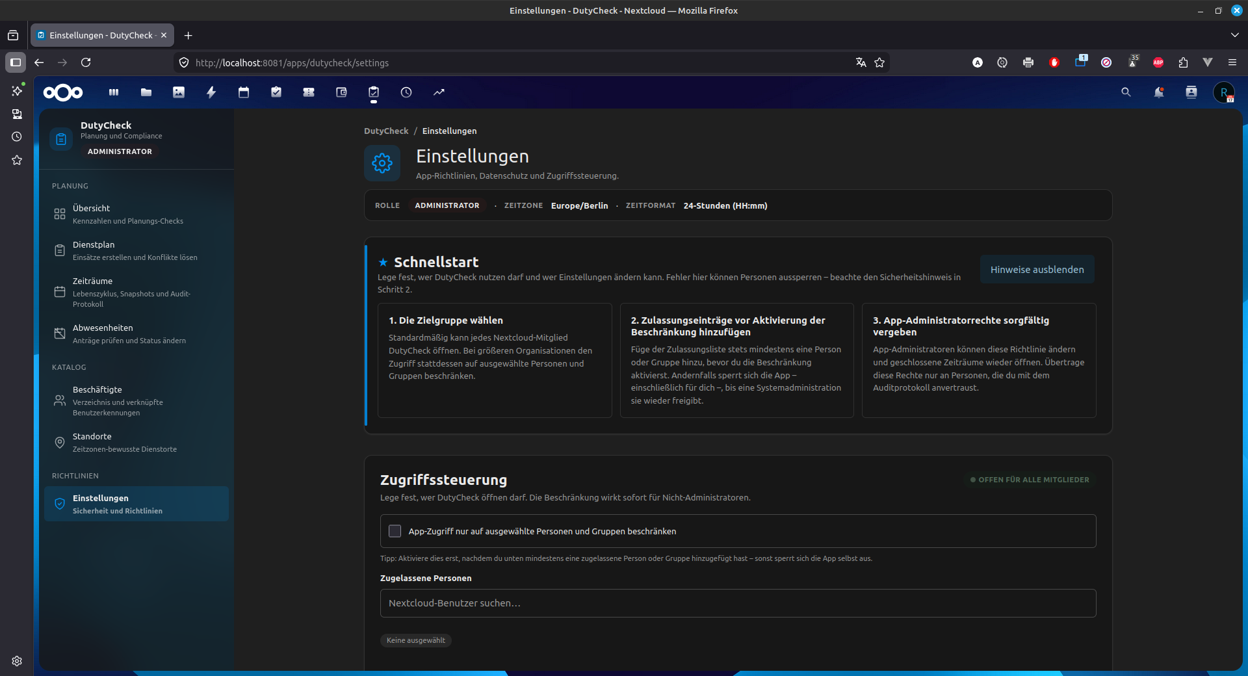Click the Abwesenheiten icon in sidebar

point(60,333)
